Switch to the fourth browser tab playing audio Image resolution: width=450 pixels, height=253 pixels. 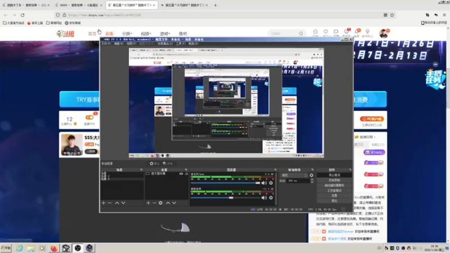click(x=186, y=5)
